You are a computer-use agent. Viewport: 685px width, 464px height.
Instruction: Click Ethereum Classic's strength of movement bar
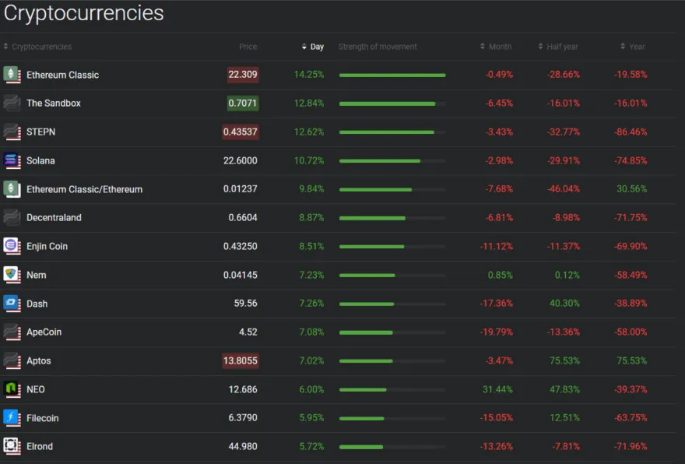[392, 76]
